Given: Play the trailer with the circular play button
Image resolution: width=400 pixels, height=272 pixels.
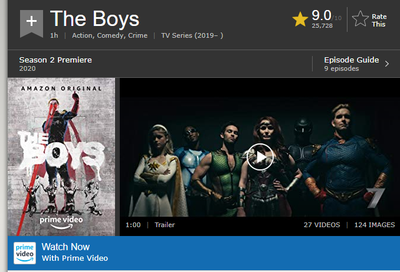Looking at the screenshot, I should [260, 157].
